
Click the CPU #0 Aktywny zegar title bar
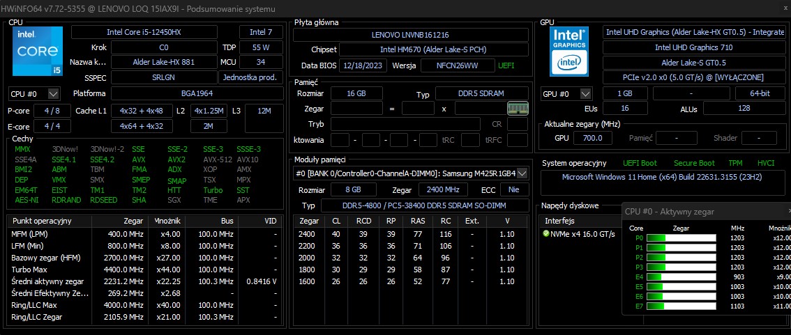(x=705, y=211)
